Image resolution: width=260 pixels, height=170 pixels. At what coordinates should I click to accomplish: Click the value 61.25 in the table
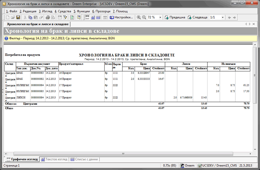coord(246,85)
